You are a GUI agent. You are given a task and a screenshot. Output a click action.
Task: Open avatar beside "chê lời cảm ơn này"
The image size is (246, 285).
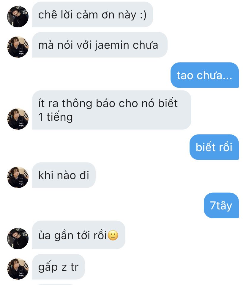point(18,17)
